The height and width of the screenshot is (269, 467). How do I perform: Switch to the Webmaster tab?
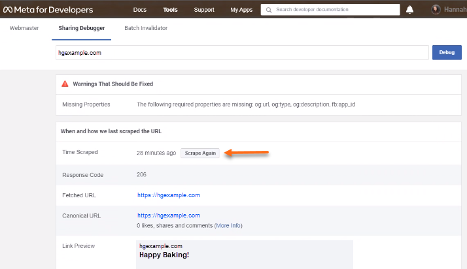25,29
